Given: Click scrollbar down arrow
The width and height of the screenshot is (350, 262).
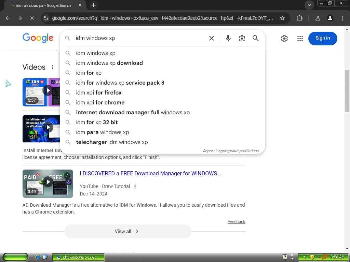Looking at the screenshot, I should [x=347, y=249].
